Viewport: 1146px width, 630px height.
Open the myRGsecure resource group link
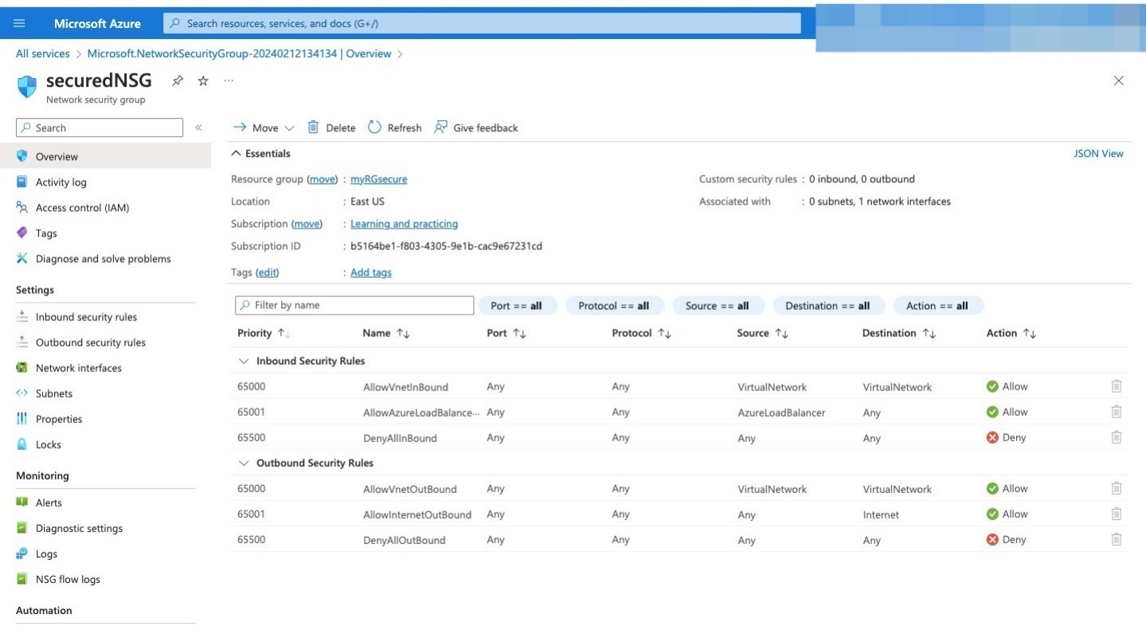point(379,179)
